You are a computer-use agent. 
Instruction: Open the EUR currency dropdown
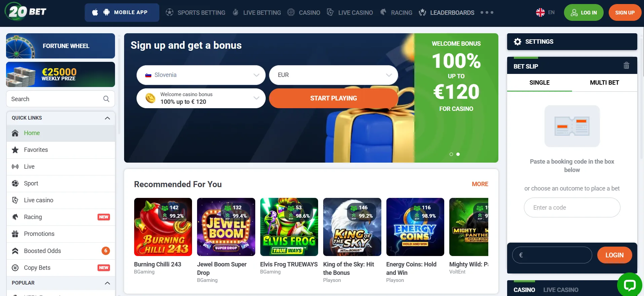click(333, 75)
